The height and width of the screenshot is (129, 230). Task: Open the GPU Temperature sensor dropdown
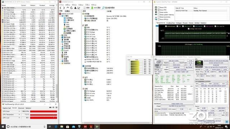[19, 115]
